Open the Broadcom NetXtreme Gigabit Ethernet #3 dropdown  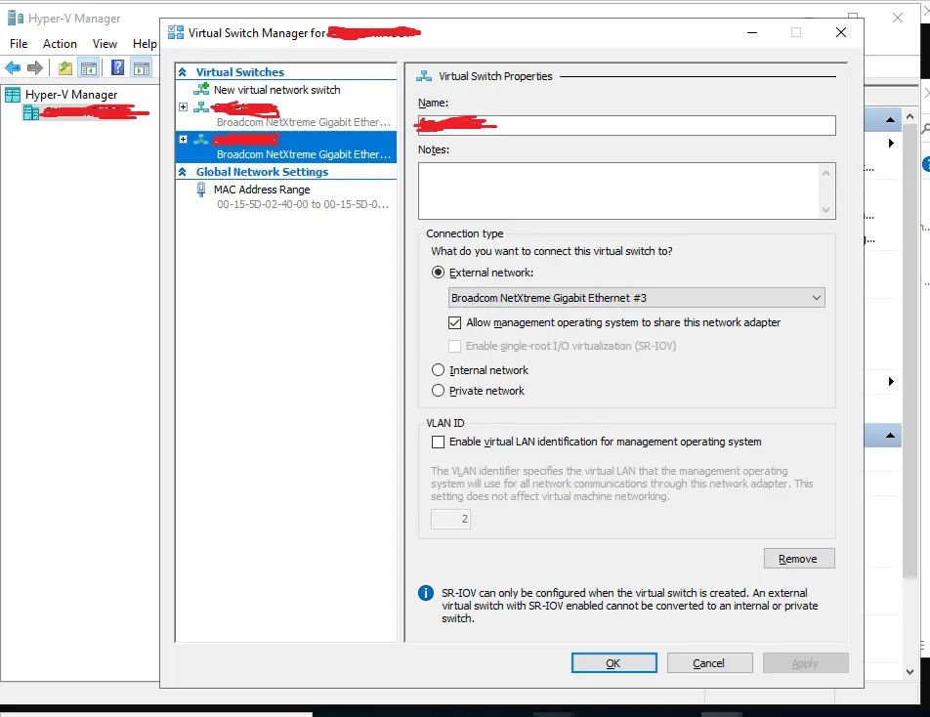(636, 298)
